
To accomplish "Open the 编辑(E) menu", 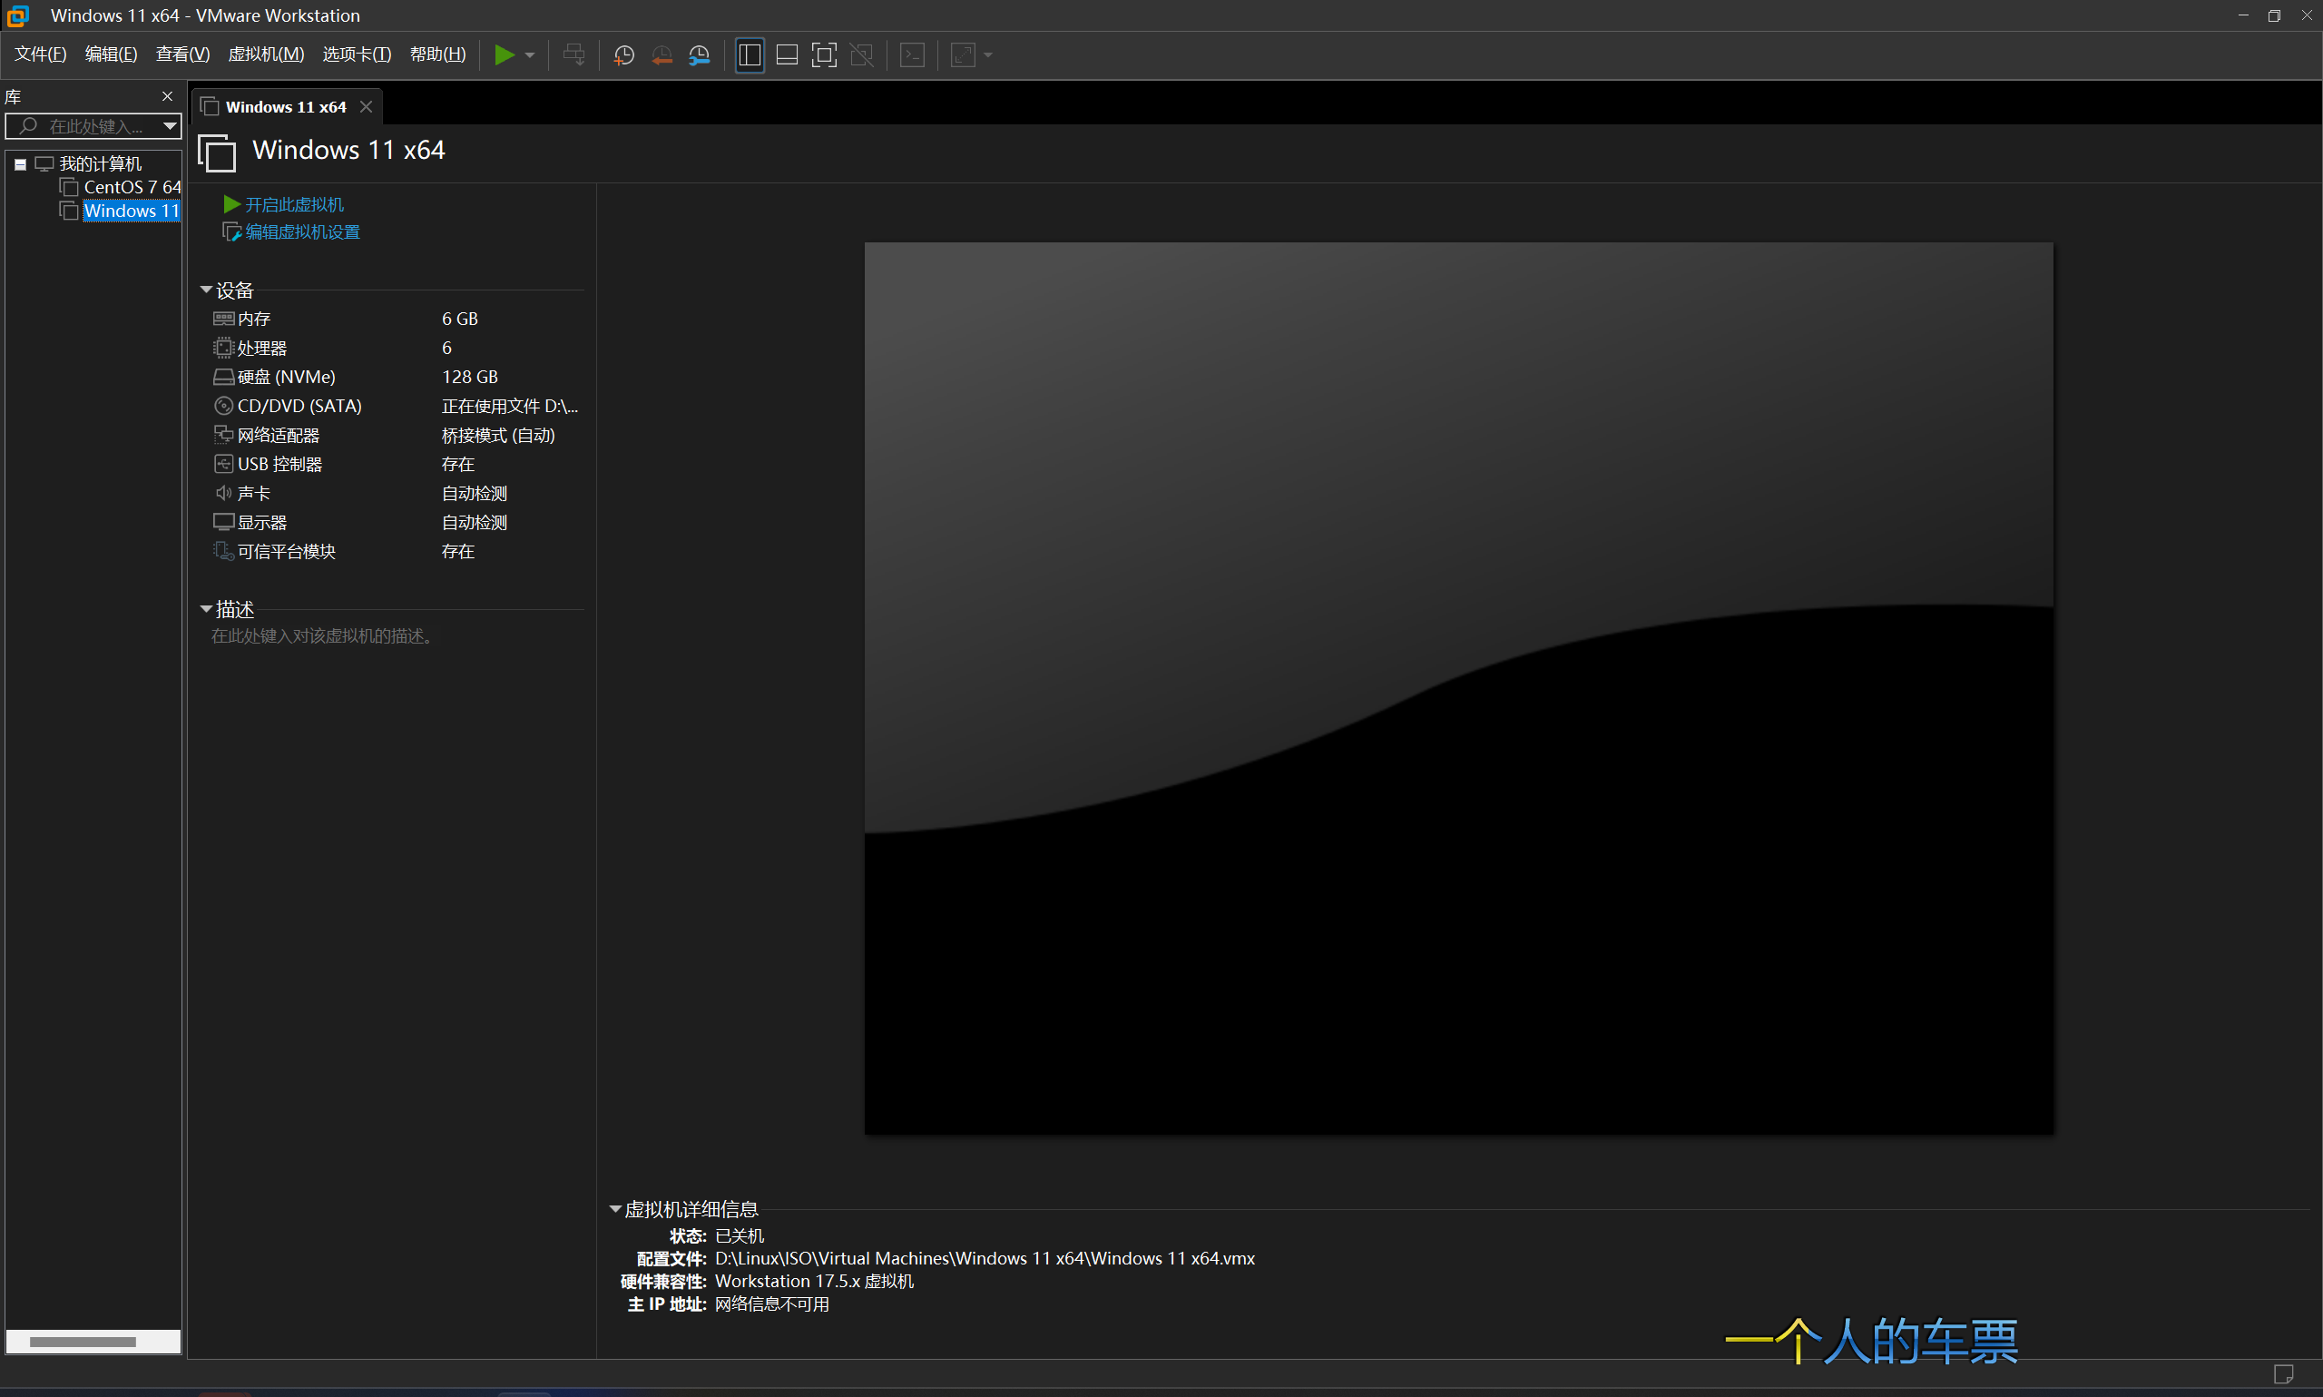I will pyautogui.click(x=111, y=54).
